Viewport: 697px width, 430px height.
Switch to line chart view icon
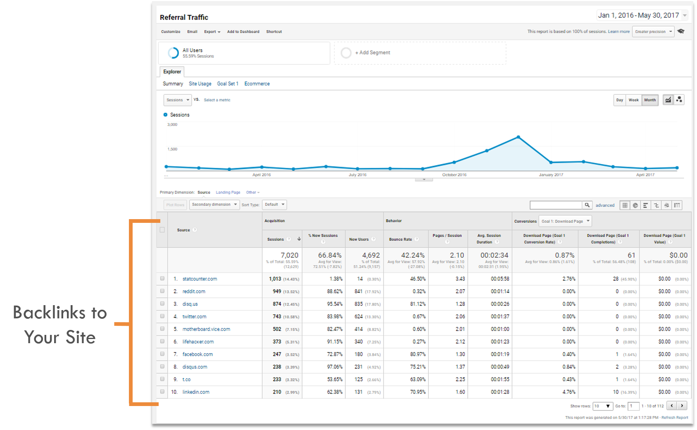pos(668,100)
